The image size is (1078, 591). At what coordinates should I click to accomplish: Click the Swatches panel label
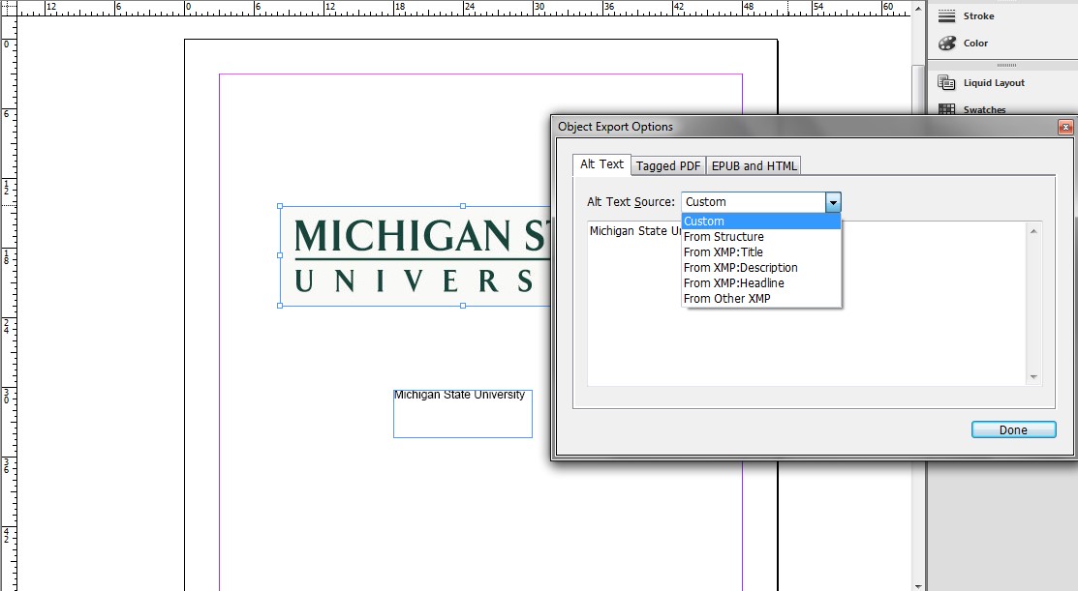984,110
